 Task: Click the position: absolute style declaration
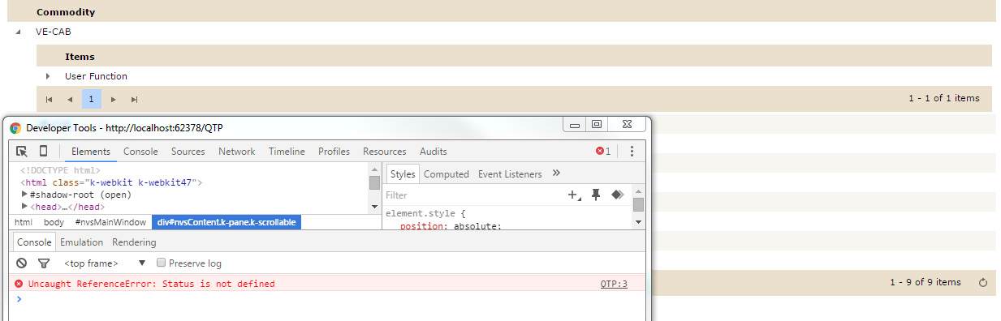451,226
